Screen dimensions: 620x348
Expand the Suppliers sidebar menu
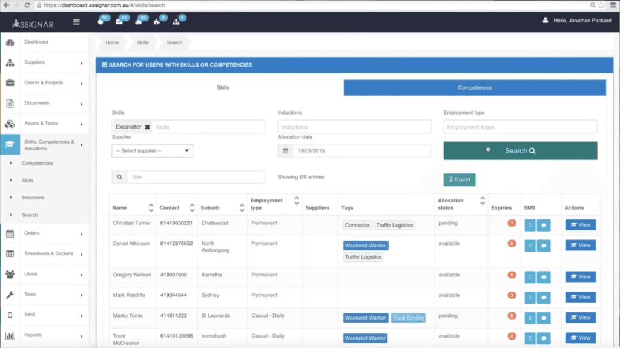tap(82, 63)
